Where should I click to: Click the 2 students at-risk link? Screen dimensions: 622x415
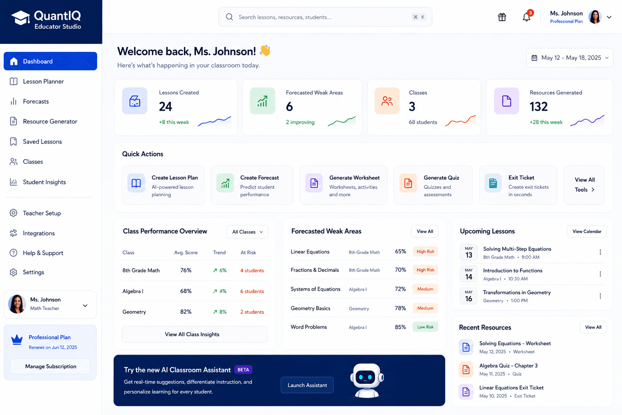(x=252, y=312)
